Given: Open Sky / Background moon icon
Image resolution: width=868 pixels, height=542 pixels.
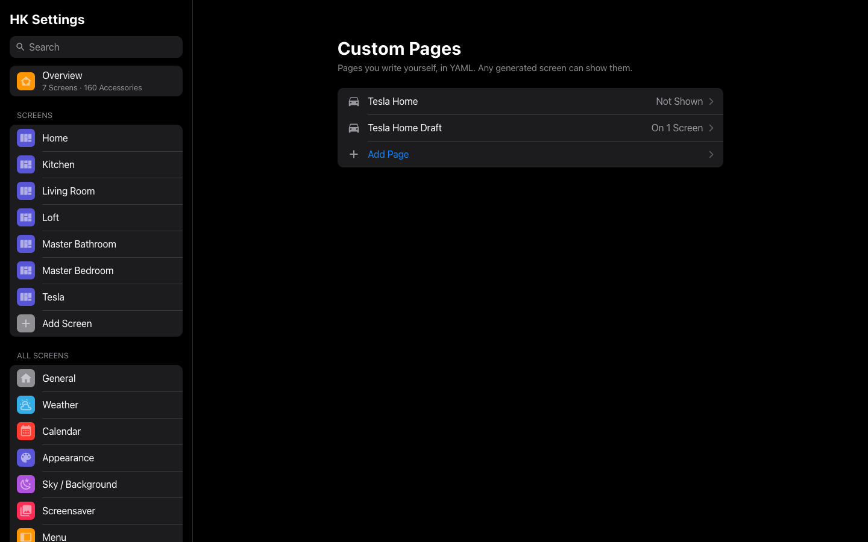Looking at the screenshot, I should pos(26,484).
